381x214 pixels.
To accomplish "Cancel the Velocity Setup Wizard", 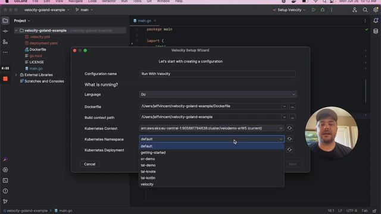I will [90, 164].
